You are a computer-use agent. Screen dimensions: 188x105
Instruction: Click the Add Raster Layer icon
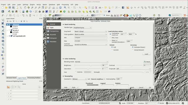(3, 23)
